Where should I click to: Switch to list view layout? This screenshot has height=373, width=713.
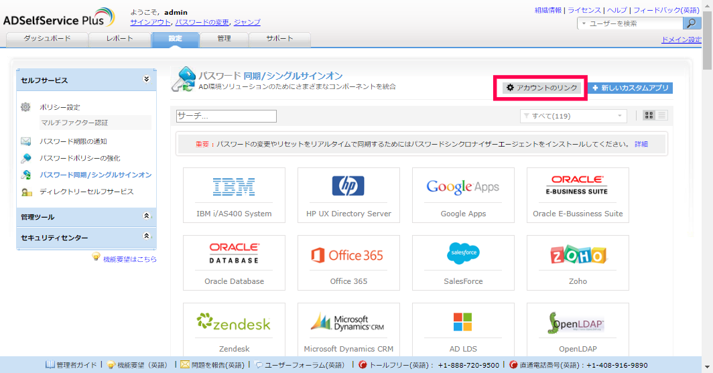click(x=662, y=116)
